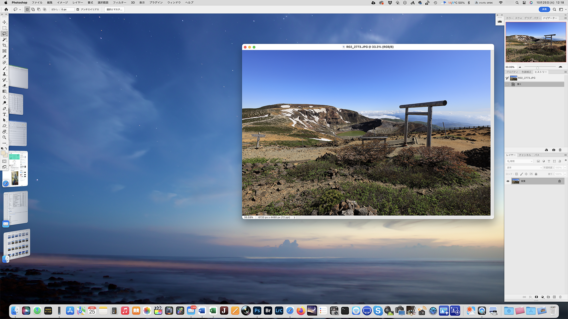Select the Magic Wand tool
Screen dimensions: 568x319
coord(4,40)
